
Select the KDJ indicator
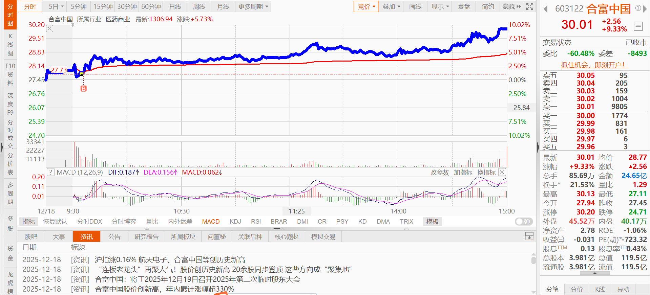pos(235,222)
